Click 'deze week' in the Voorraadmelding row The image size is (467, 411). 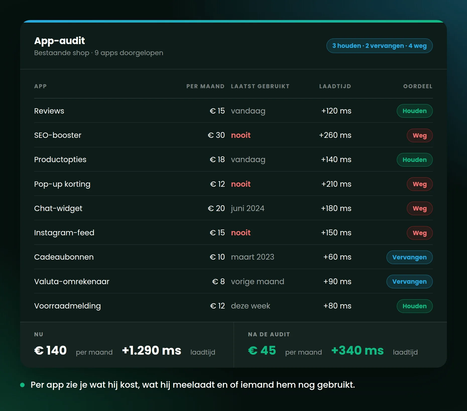pos(251,306)
